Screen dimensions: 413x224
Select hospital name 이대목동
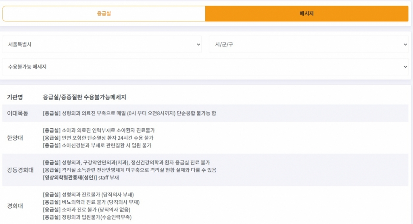pos(18,113)
